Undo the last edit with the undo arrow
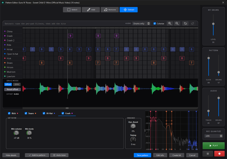The width and height of the screenshot is (227, 159). point(185,23)
